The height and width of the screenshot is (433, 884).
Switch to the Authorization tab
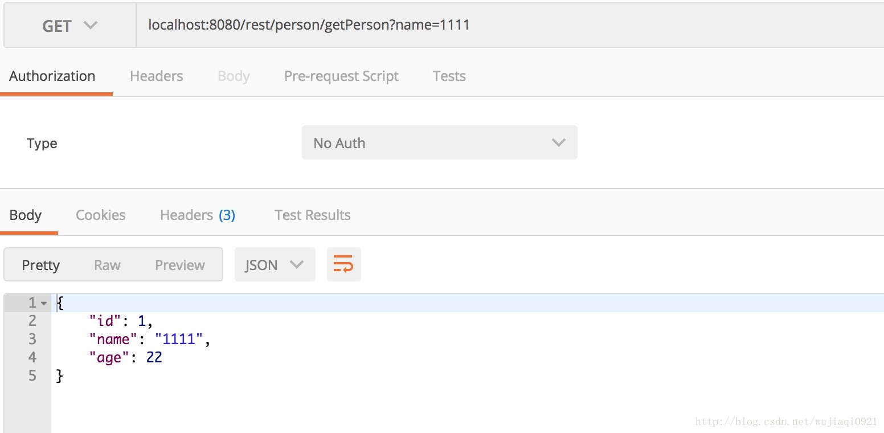[52, 76]
